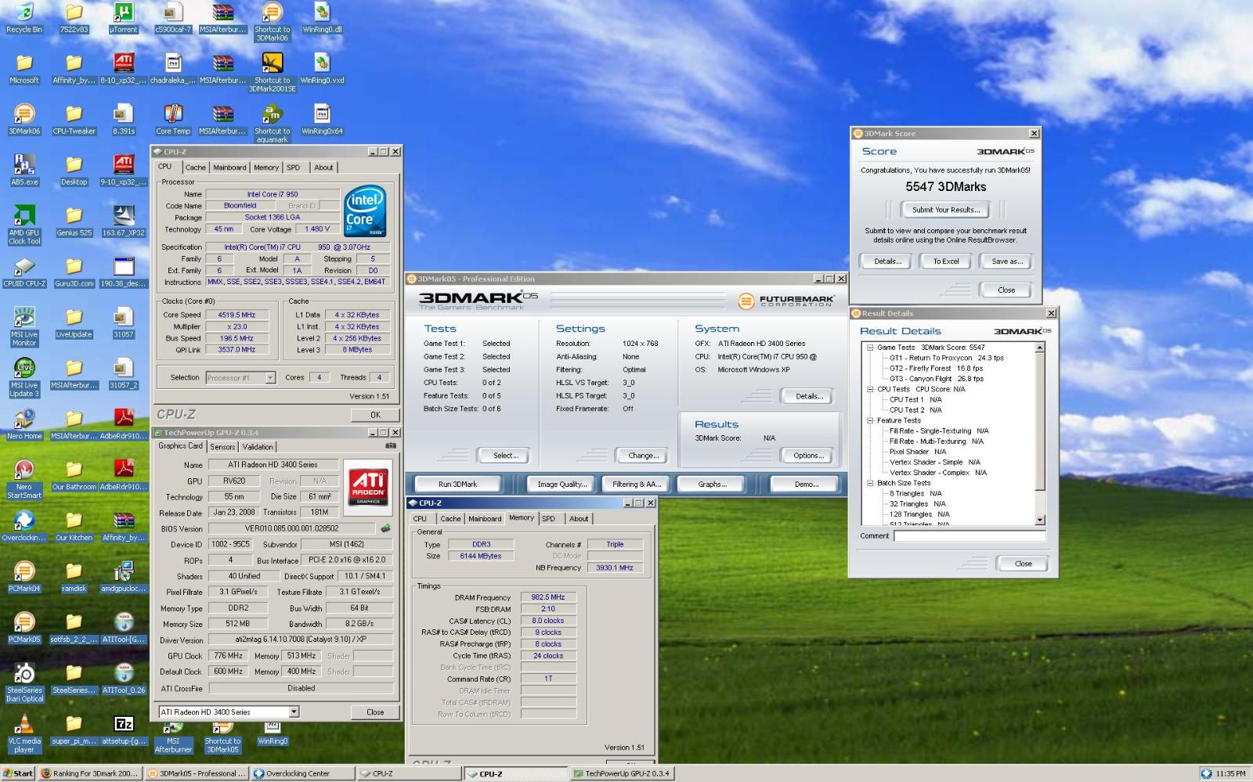Screen dimensions: 1253x782
Task: Click Result Details scrollbar down arrow
Action: tap(1040, 520)
